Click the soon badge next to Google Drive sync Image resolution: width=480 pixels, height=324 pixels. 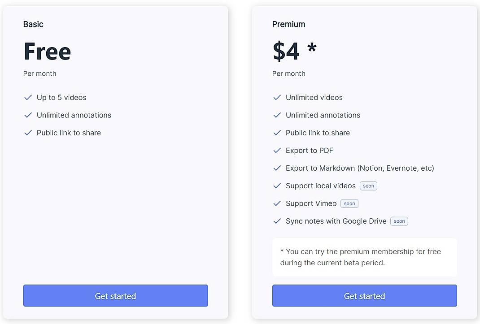pos(399,221)
